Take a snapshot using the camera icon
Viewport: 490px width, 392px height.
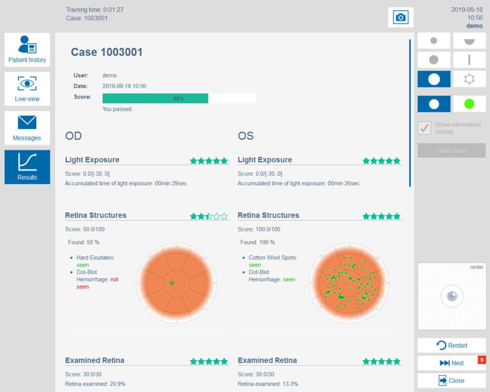tap(401, 17)
